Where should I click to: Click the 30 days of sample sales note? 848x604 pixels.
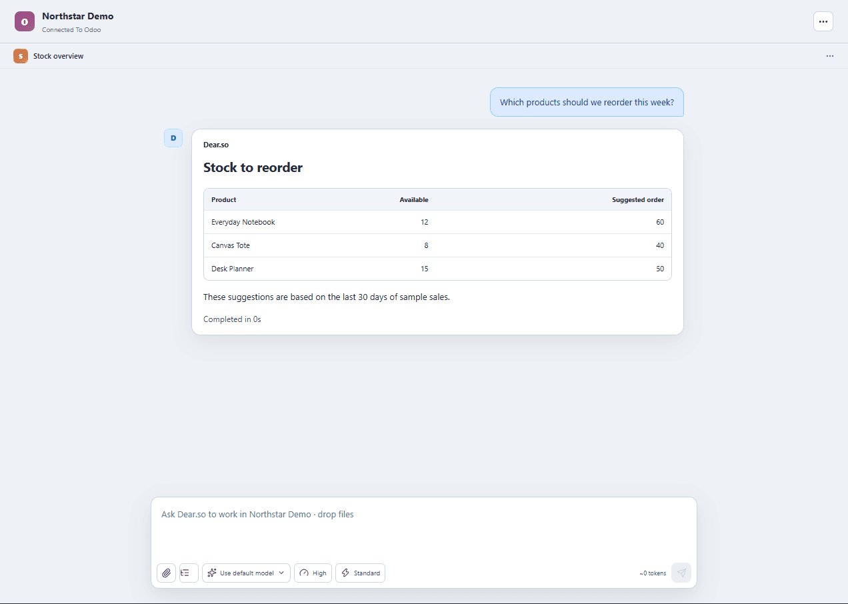(327, 297)
